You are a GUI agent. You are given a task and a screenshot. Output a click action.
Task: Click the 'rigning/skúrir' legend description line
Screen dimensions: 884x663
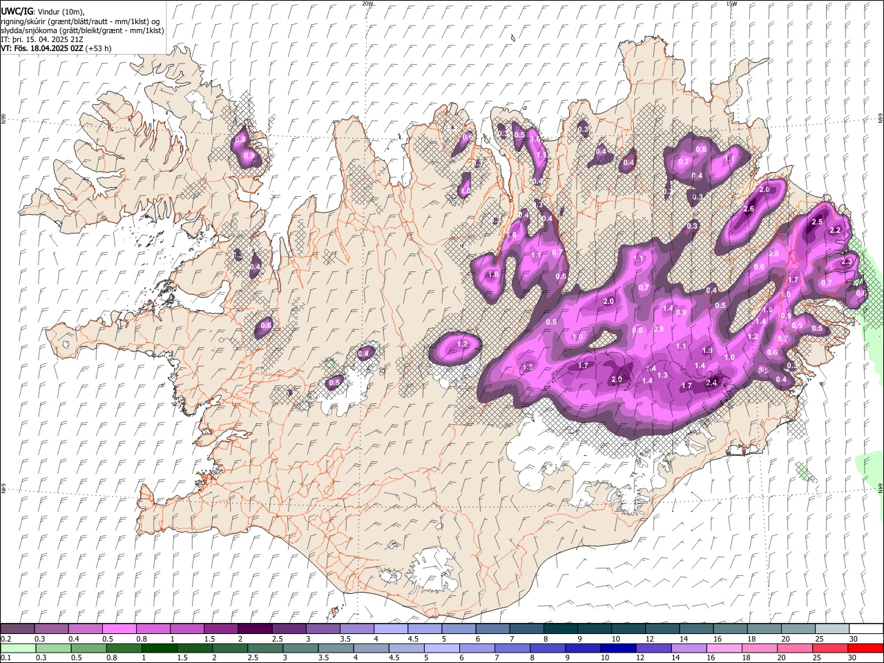point(81,21)
